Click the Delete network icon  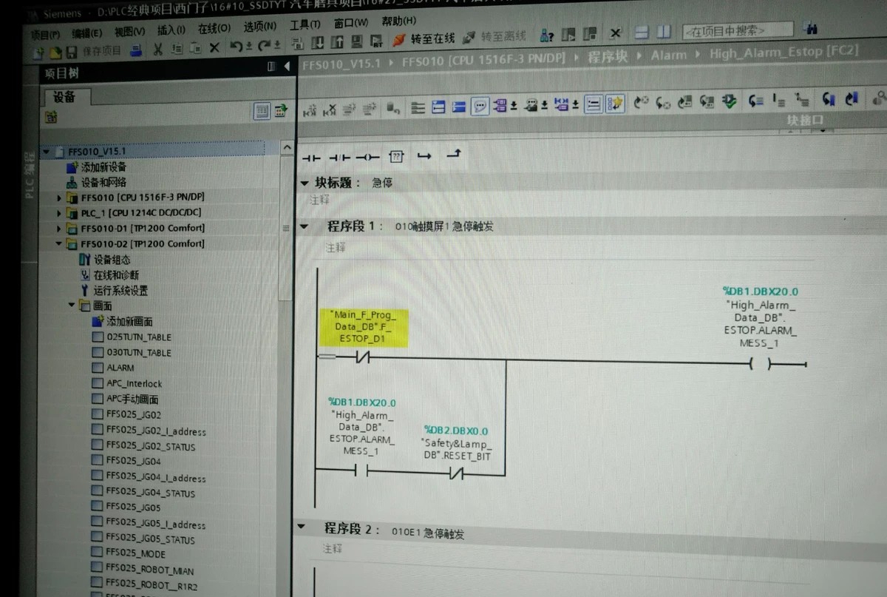tap(330, 109)
